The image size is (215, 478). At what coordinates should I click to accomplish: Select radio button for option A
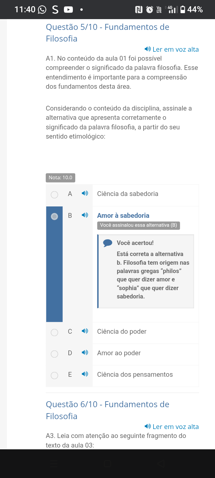pyautogui.click(x=54, y=195)
